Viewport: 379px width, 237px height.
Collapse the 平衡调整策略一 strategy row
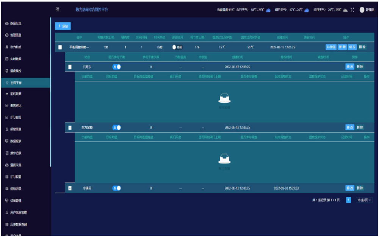[x=60, y=47]
